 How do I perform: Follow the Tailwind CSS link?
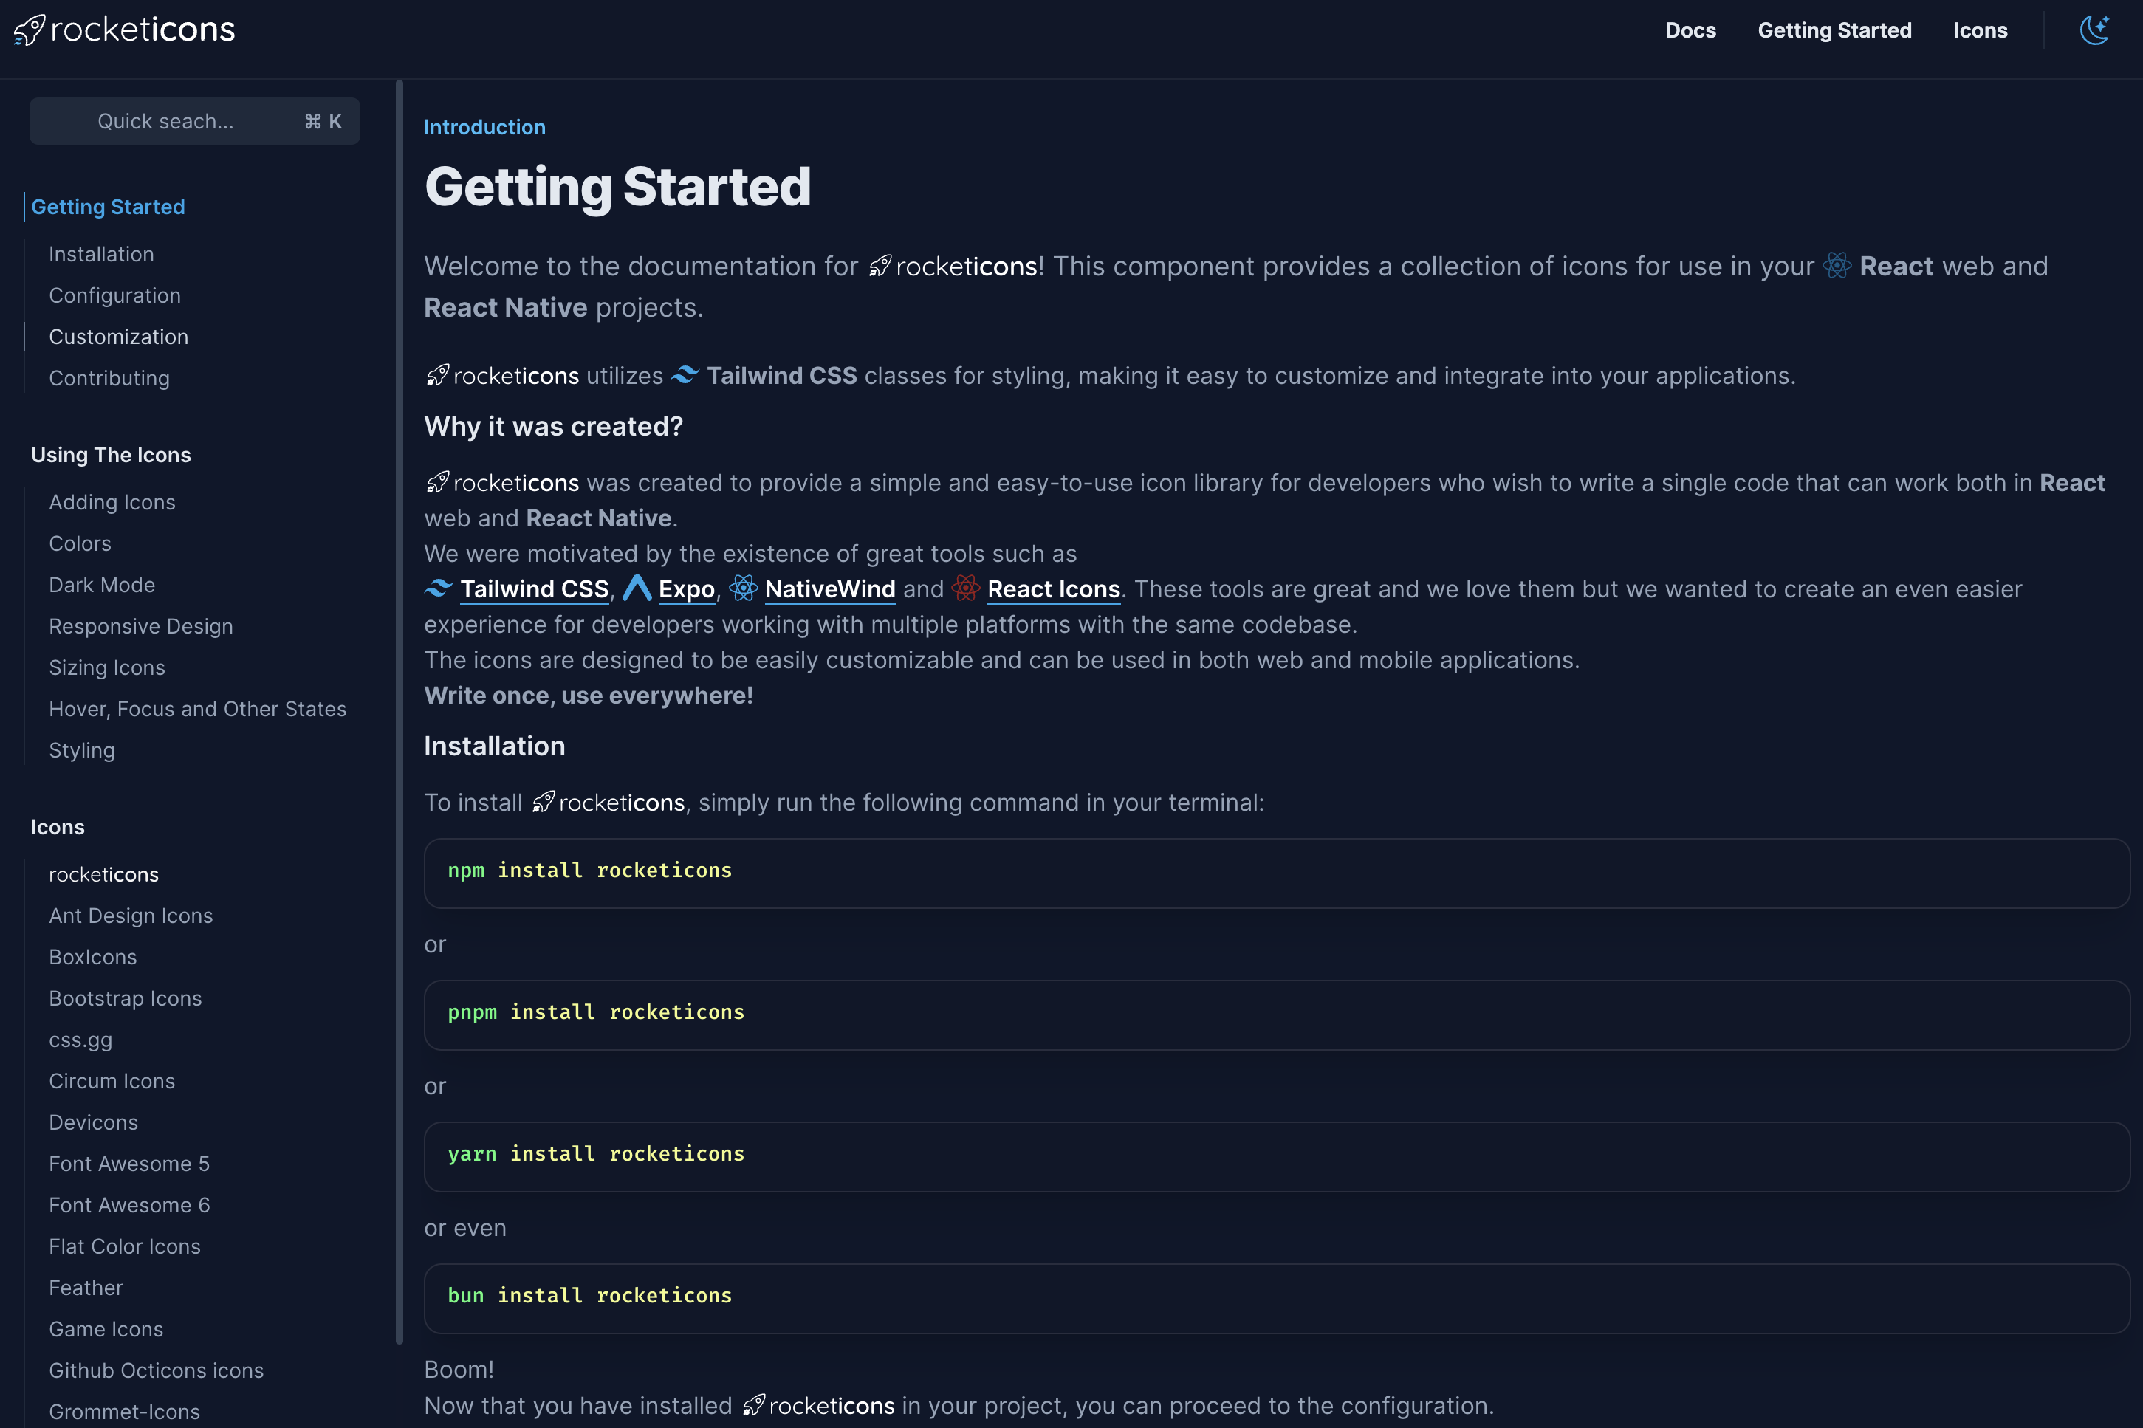tap(535, 589)
